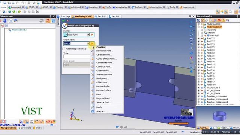Select the Machined Part 2 tree item
240x135 pixels.
coord(19,30)
